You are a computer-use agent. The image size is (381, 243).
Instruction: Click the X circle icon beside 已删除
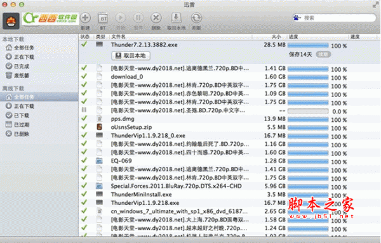(x=9, y=134)
